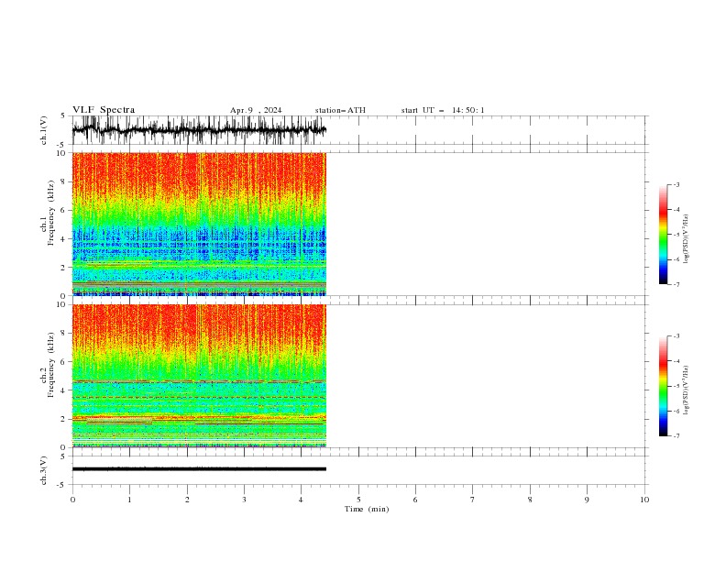Click the ch.1(V) waveform axis label
The height and width of the screenshot is (561, 726).
coord(44,130)
